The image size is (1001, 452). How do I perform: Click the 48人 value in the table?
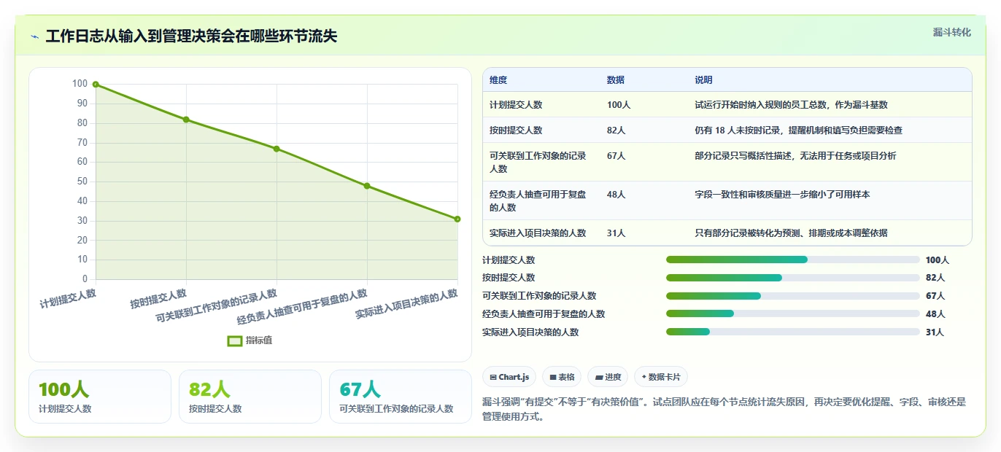(x=617, y=195)
